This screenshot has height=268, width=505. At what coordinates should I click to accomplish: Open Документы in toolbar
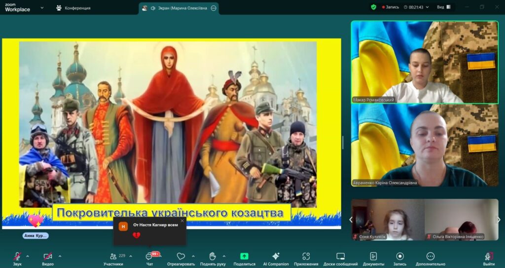[x=373, y=258]
